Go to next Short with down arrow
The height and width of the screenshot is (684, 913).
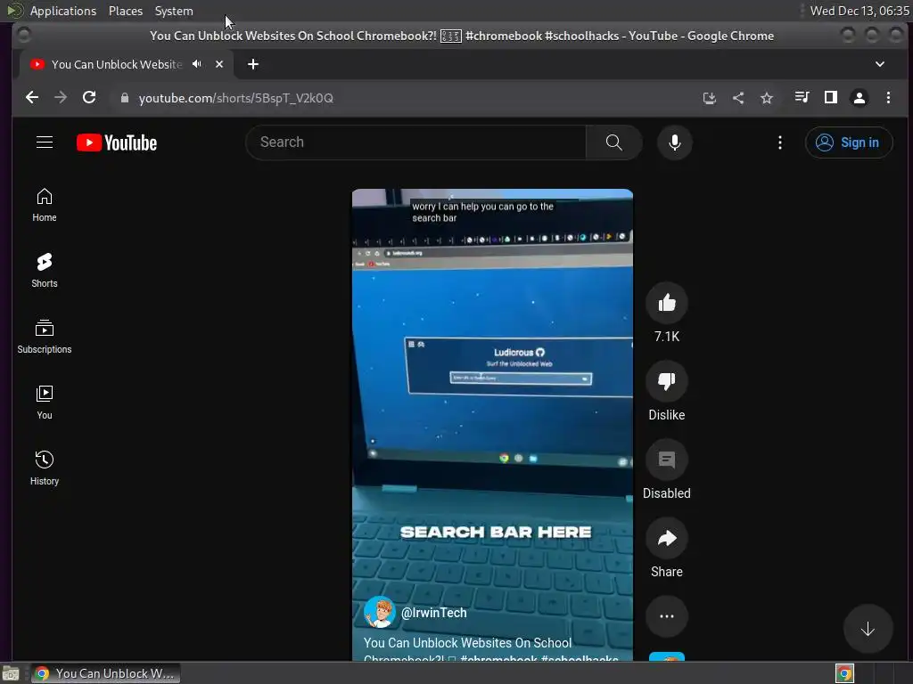868,629
